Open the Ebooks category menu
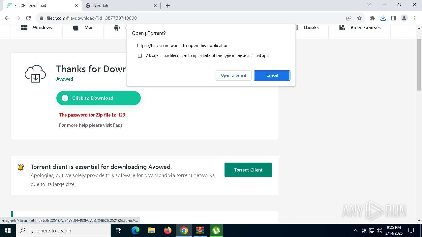Image resolution: width=422 pixels, height=237 pixels. (x=308, y=28)
